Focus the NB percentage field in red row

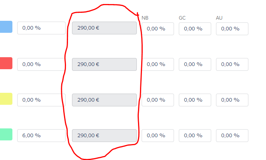click(x=158, y=64)
